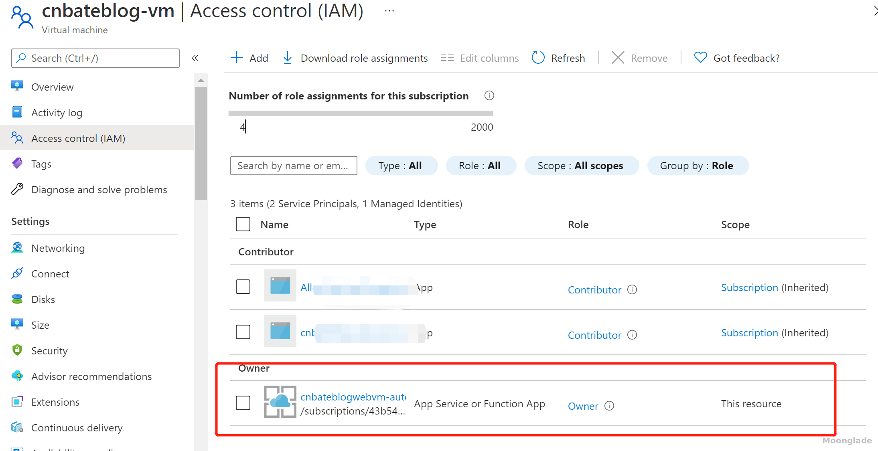
Task: Click the Scope column header
Action: (735, 224)
